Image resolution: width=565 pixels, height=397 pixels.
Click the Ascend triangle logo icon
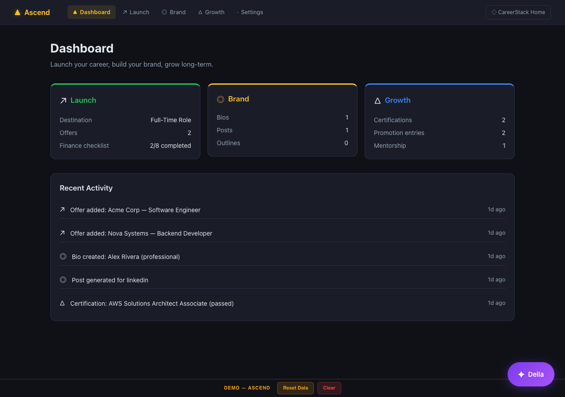(x=18, y=12)
